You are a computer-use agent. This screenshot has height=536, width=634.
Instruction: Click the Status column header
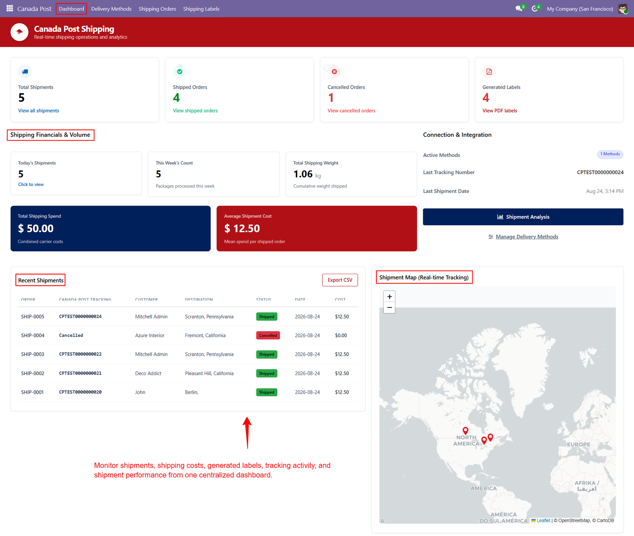[264, 299]
